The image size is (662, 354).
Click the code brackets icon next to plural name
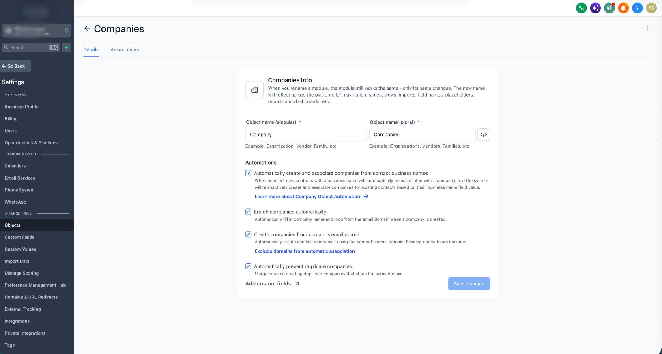(x=484, y=135)
